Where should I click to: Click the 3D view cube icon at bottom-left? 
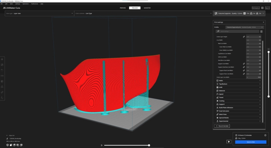tap(8, 145)
